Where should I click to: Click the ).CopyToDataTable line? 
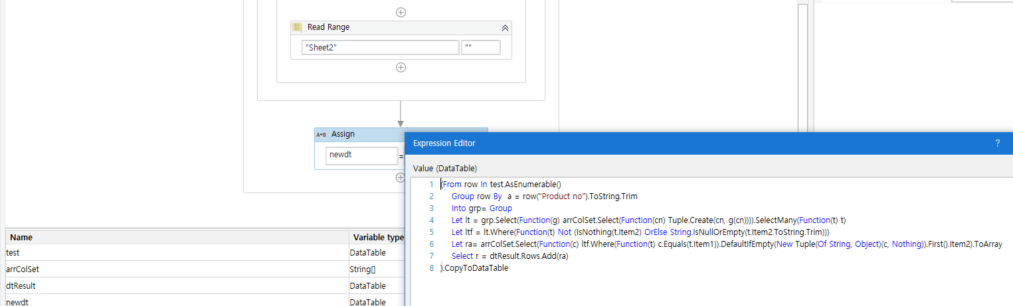click(474, 268)
